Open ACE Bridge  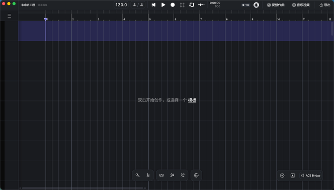[x=310, y=175]
